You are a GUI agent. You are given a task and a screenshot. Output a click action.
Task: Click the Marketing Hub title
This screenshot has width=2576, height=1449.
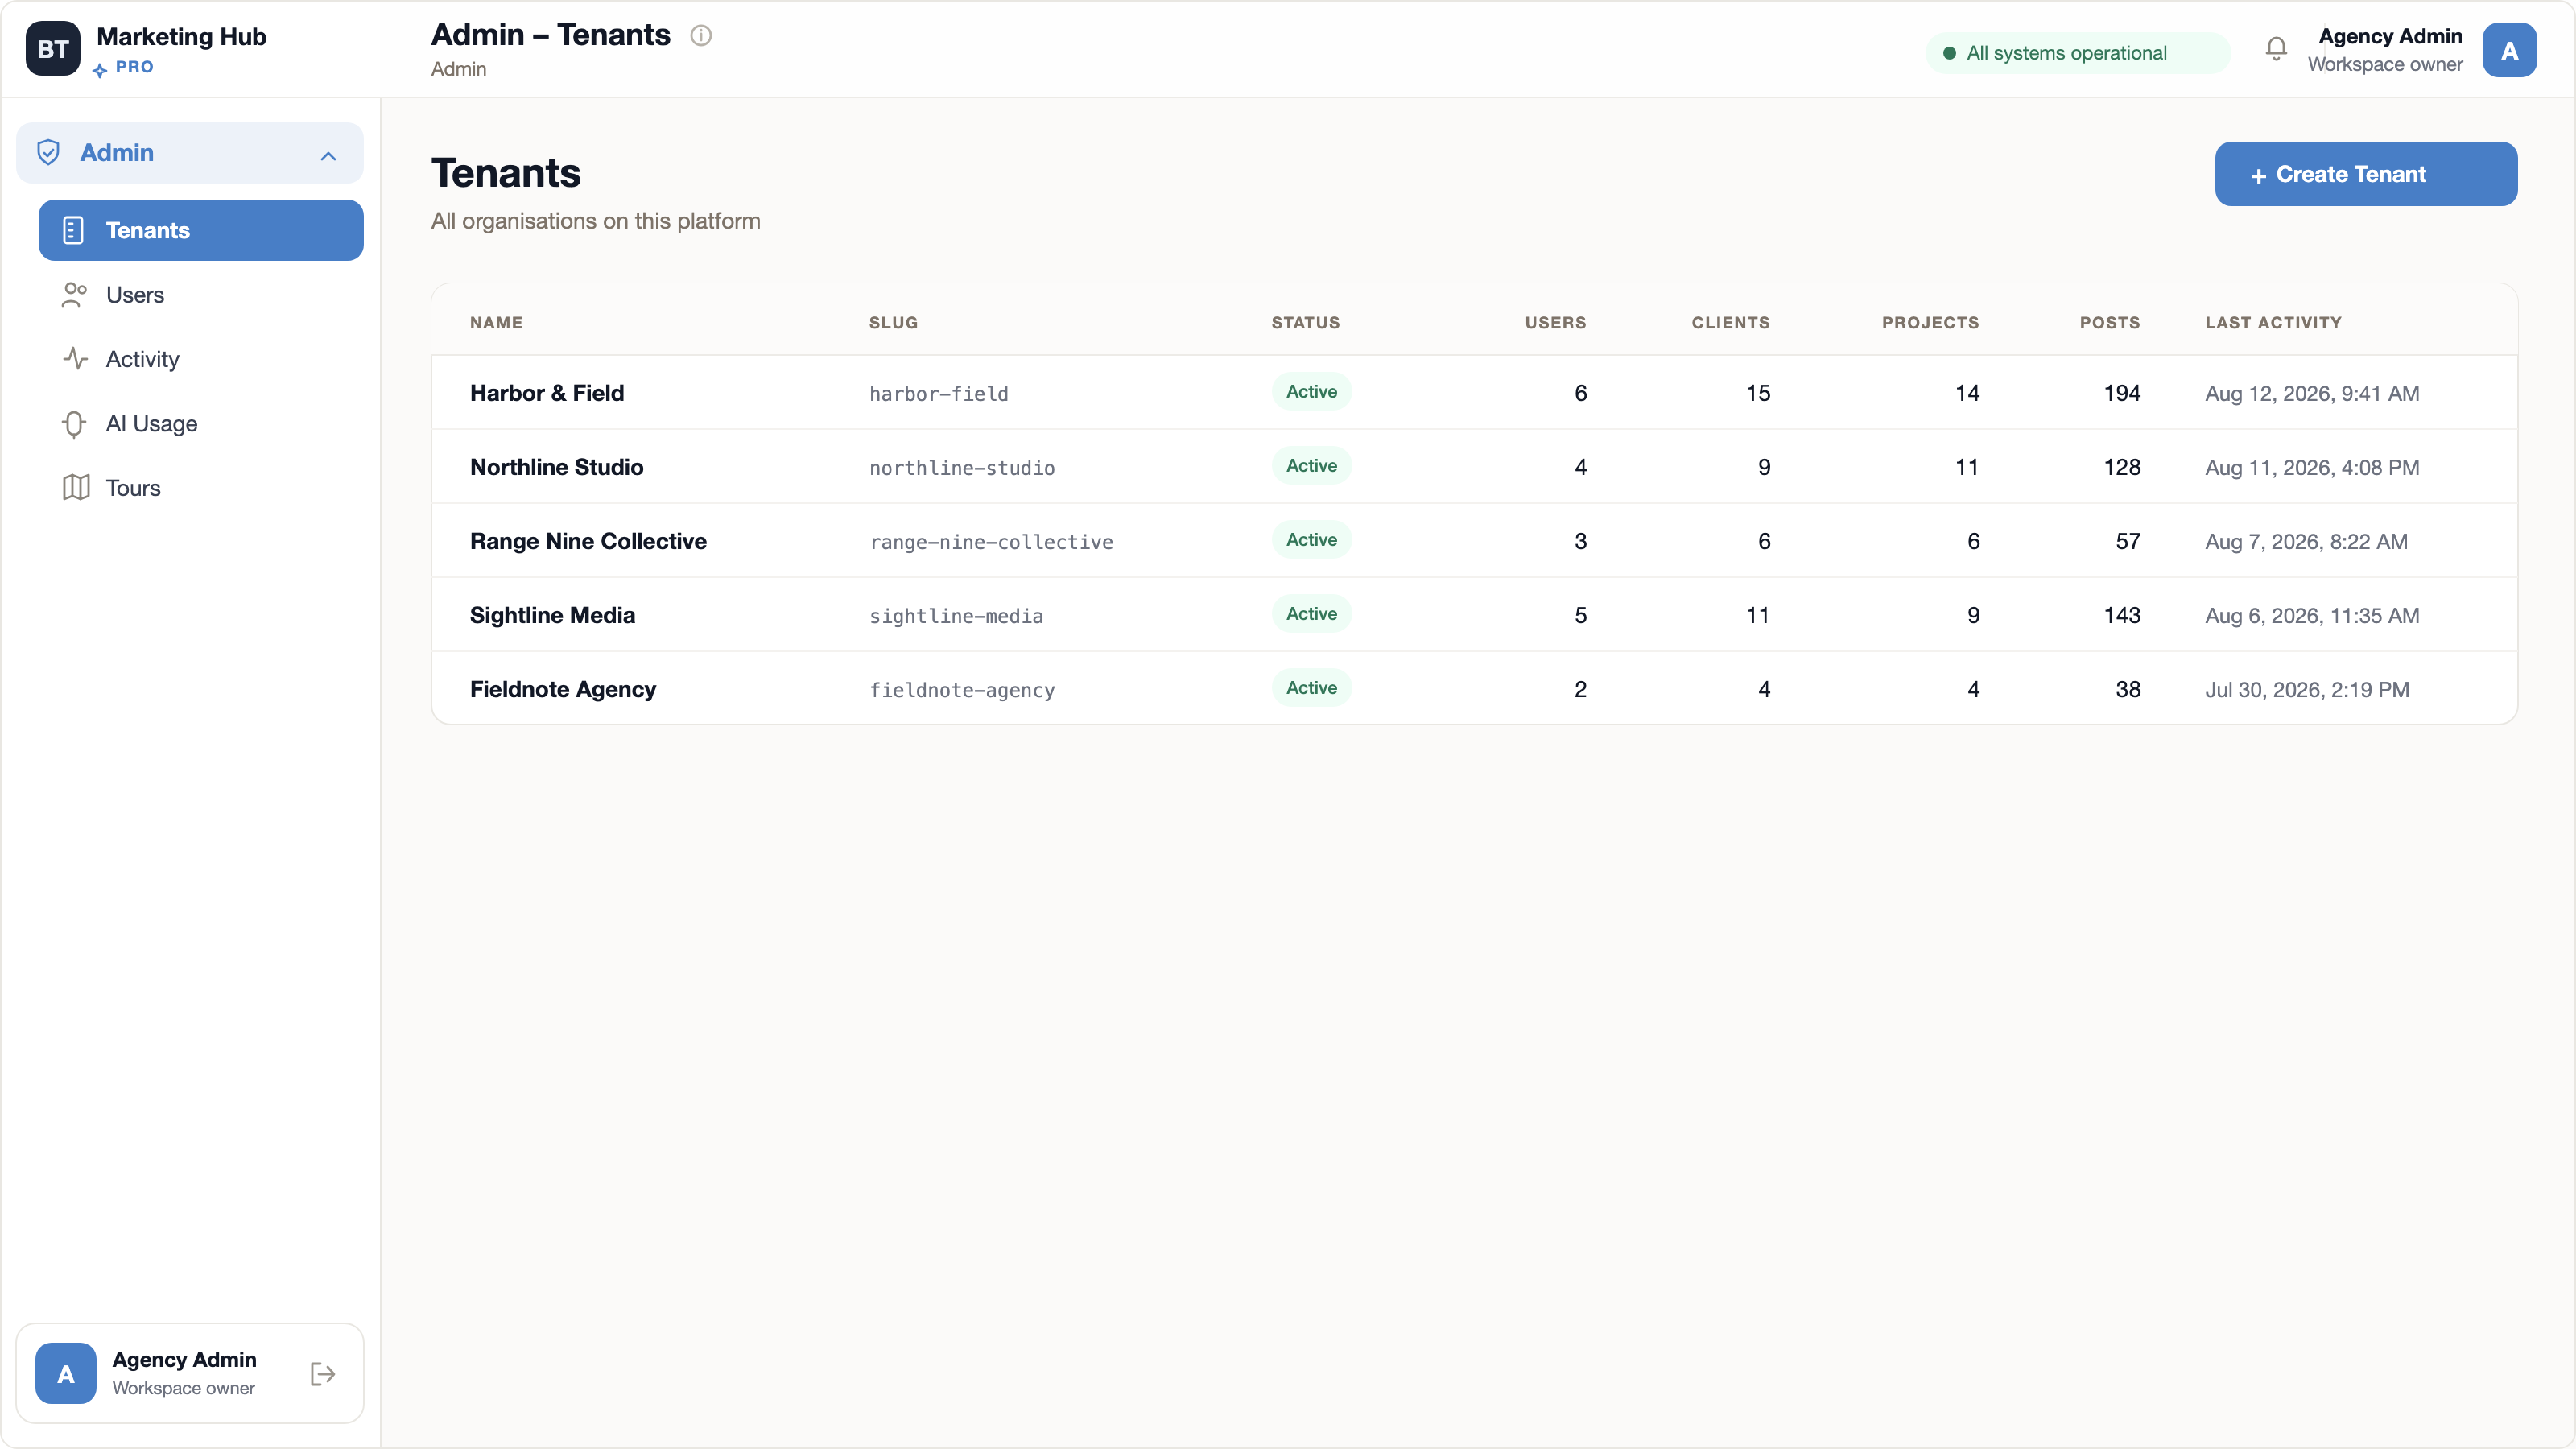click(181, 37)
